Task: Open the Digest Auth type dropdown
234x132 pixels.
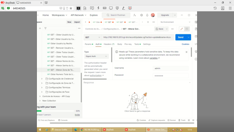Action: (96, 56)
